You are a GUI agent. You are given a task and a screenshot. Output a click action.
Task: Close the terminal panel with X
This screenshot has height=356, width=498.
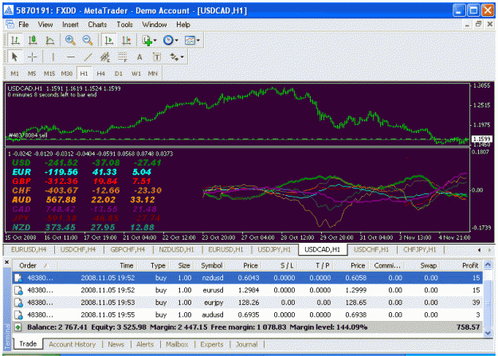tap(6, 262)
